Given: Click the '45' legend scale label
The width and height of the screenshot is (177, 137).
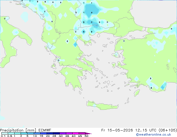Looking at the screenshot, I should 80,136.
